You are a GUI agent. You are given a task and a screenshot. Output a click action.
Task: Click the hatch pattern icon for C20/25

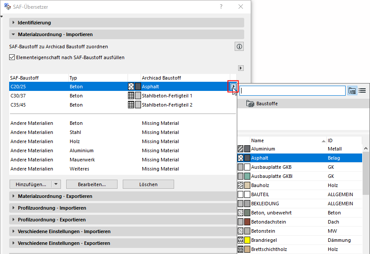[131, 86]
